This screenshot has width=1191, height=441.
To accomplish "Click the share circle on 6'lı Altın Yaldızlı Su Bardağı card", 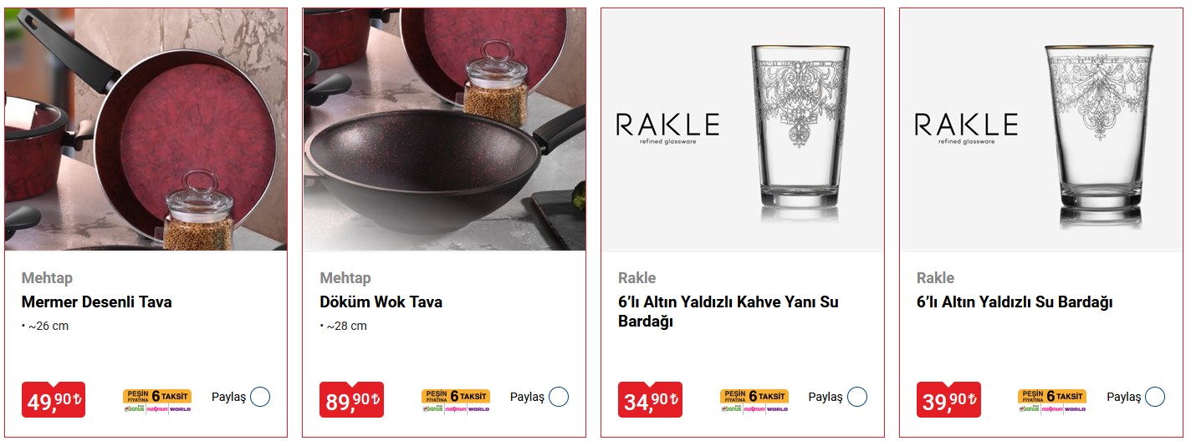I will (x=1155, y=397).
